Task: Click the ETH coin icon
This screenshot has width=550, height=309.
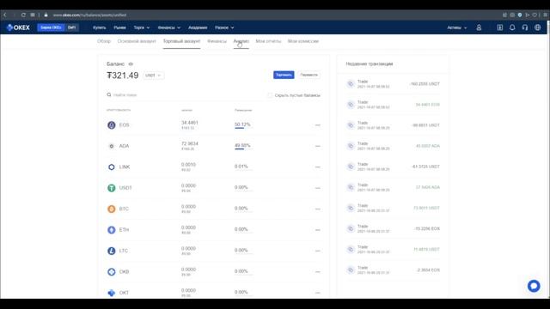Action: (111, 230)
